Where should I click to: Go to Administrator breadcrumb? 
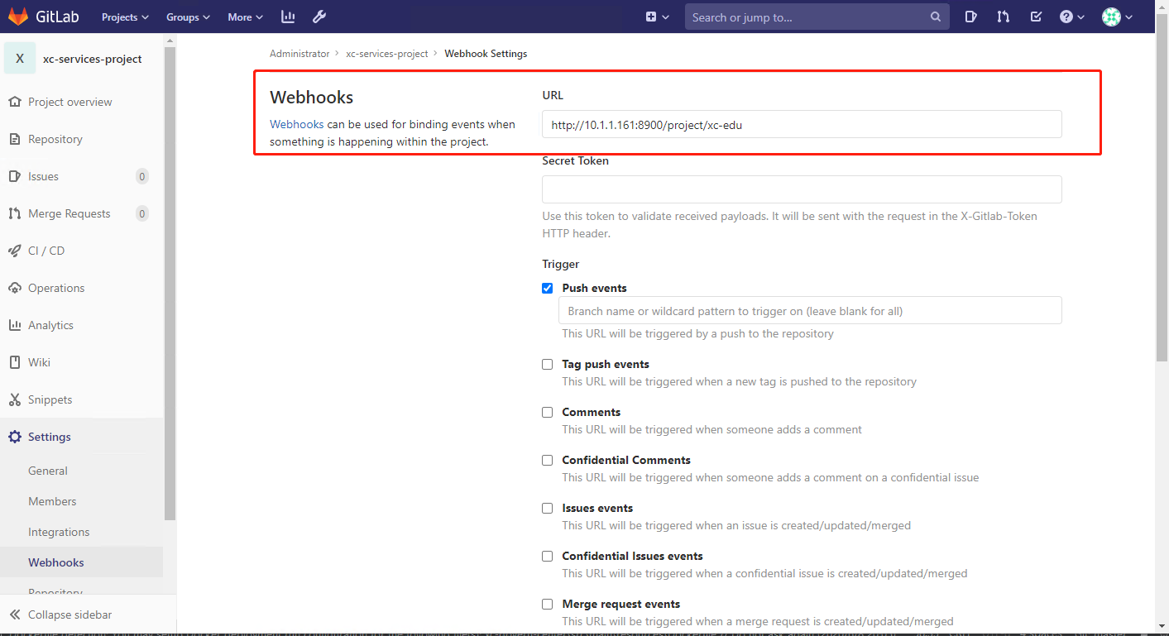299,54
